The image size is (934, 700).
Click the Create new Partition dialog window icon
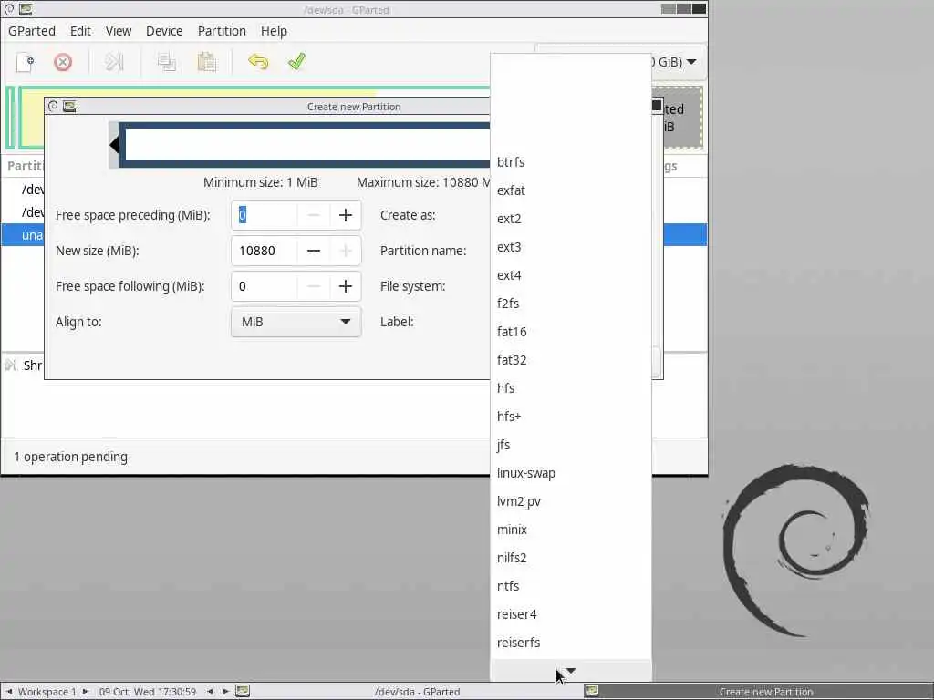69,106
